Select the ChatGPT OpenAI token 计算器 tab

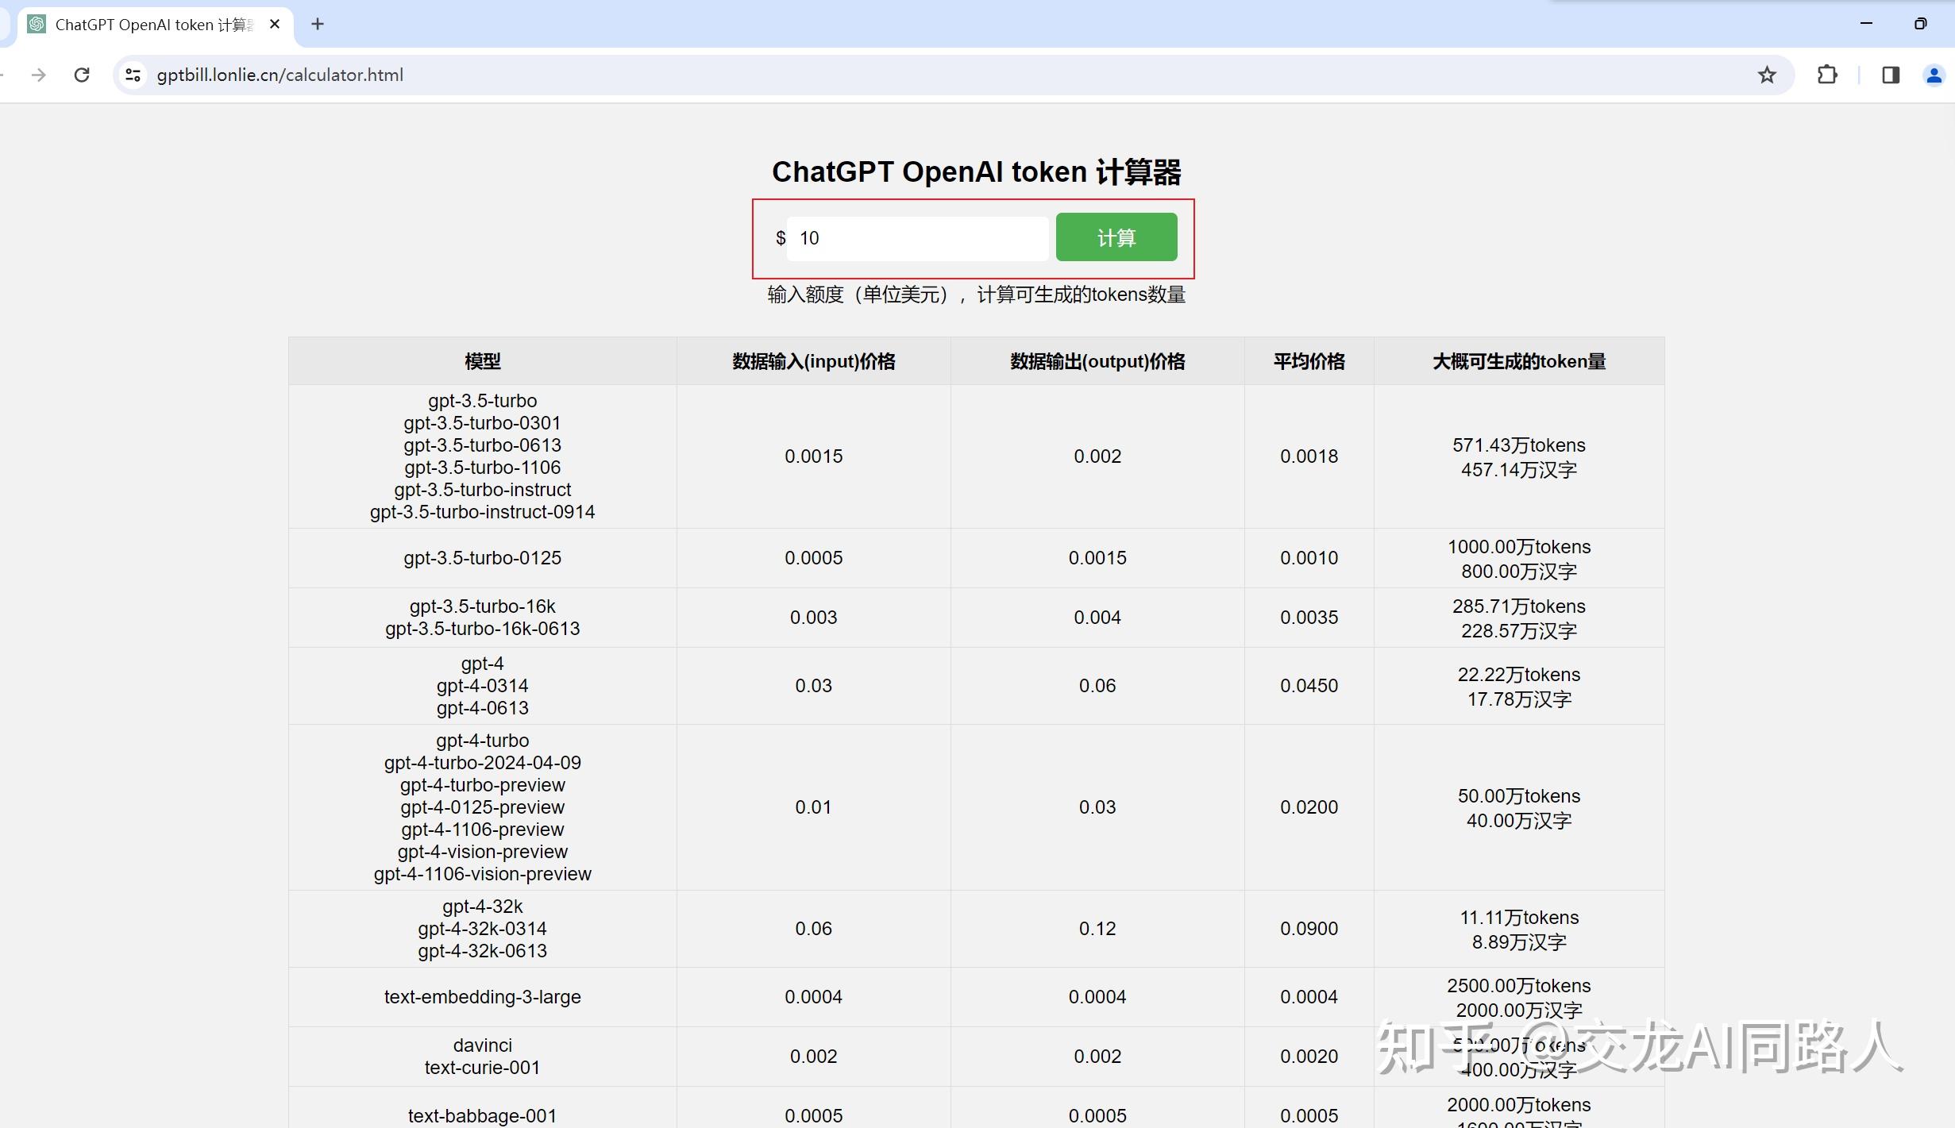pyautogui.click(x=155, y=25)
